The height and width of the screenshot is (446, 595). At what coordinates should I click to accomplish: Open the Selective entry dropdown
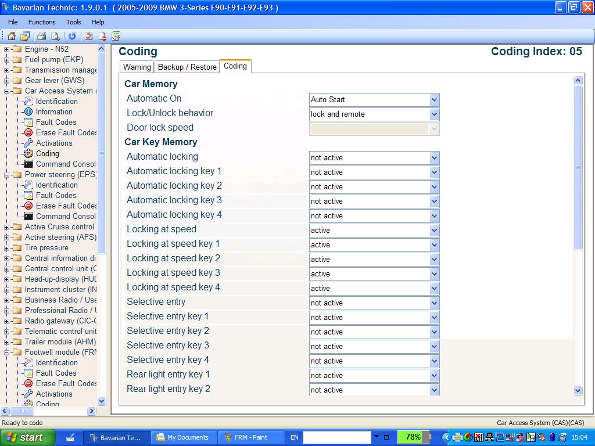435,303
